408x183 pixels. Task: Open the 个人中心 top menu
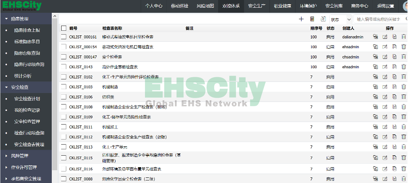[154, 6]
